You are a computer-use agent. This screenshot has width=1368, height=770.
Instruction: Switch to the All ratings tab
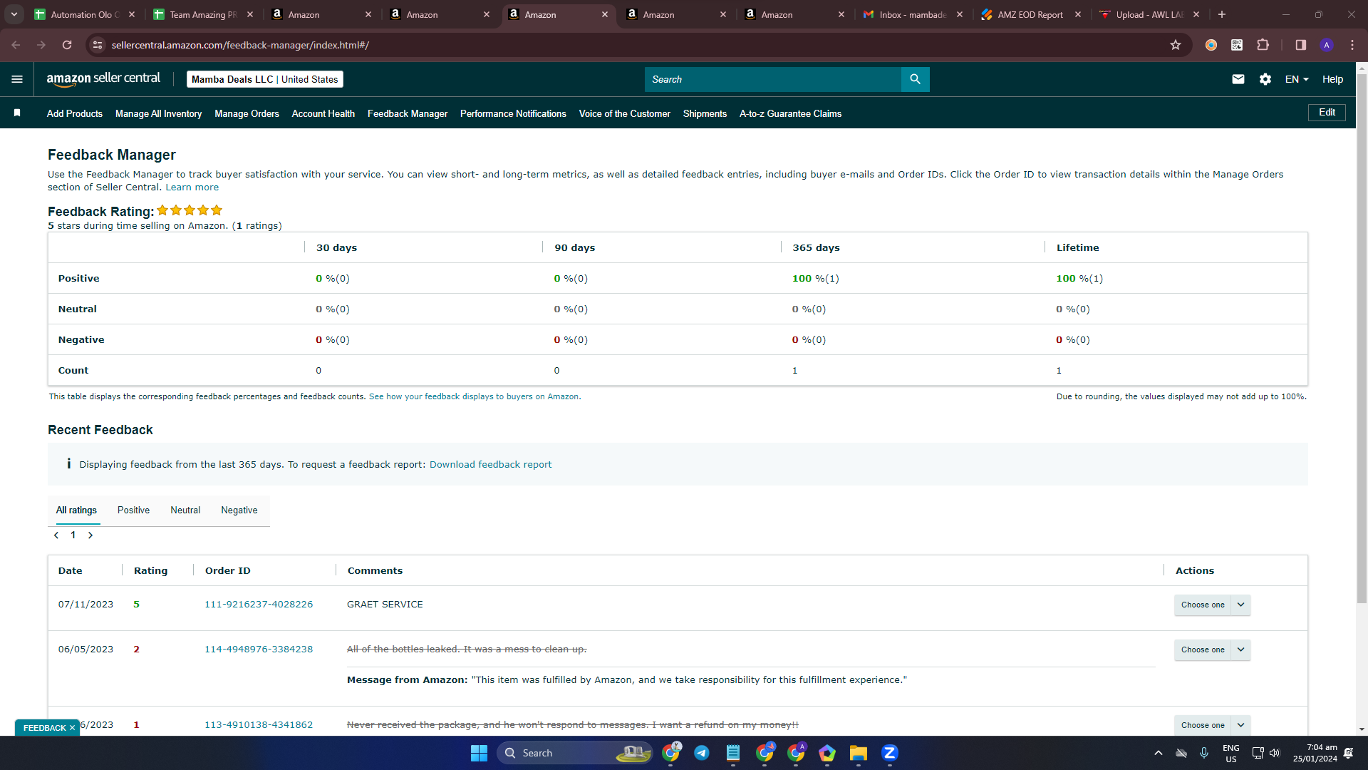76,510
